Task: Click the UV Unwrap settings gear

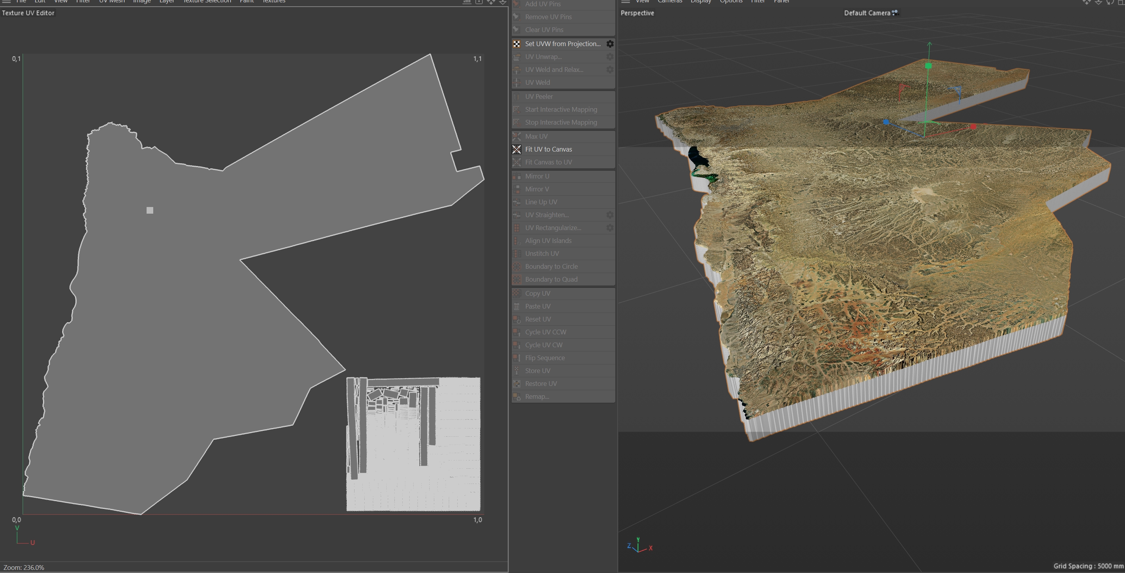Action: pyautogui.click(x=610, y=57)
